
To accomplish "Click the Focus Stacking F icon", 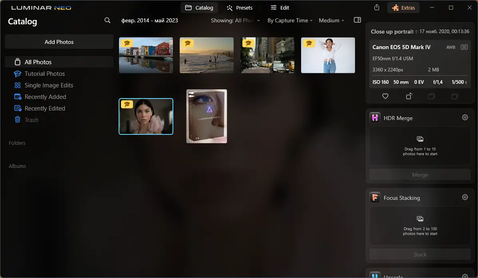I will click(375, 197).
